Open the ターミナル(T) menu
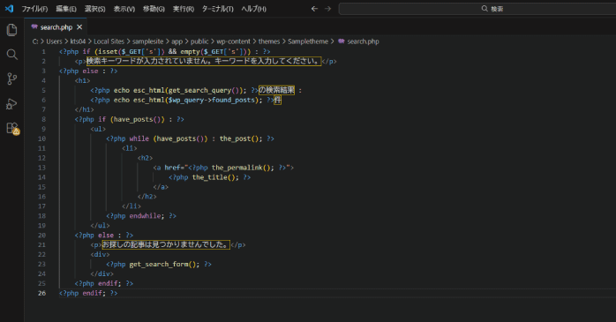Viewport: 616px width, 322px height. (218, 9)
